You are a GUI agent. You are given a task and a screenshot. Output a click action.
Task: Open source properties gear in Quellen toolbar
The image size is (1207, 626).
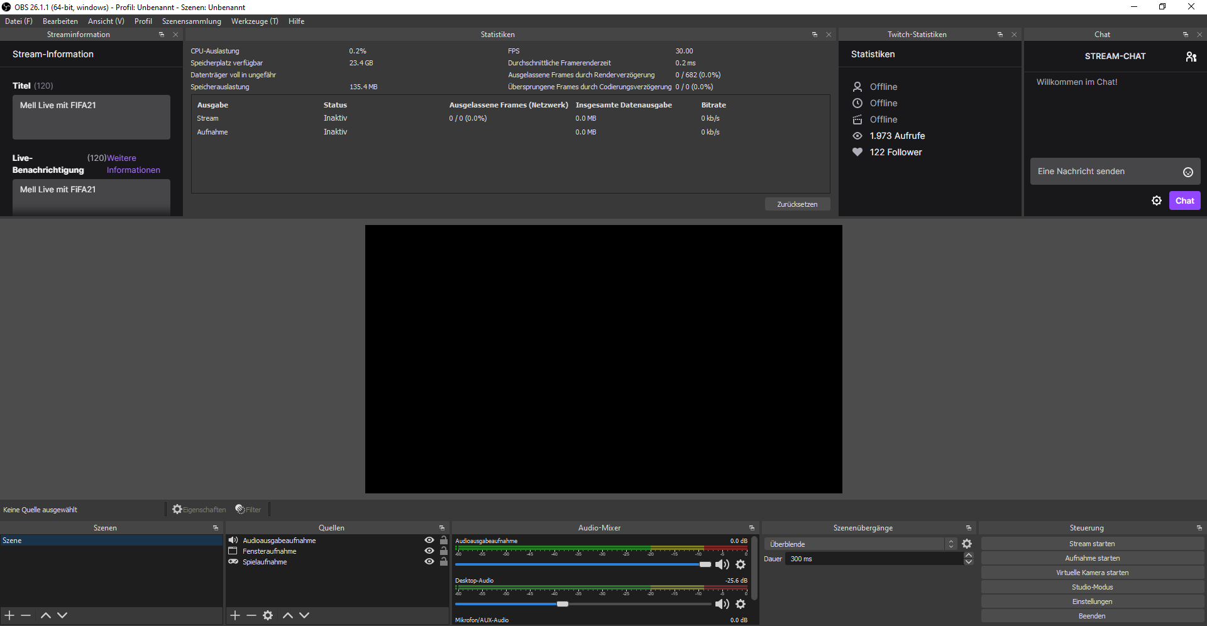[x=268, y=615]
